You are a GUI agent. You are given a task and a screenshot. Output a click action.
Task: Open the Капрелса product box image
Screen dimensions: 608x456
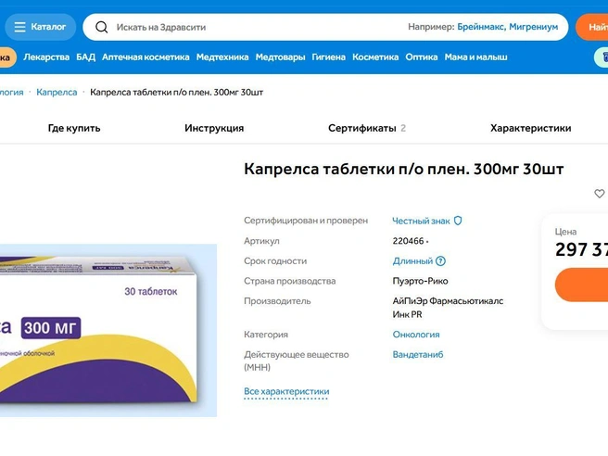coord(108,330)
